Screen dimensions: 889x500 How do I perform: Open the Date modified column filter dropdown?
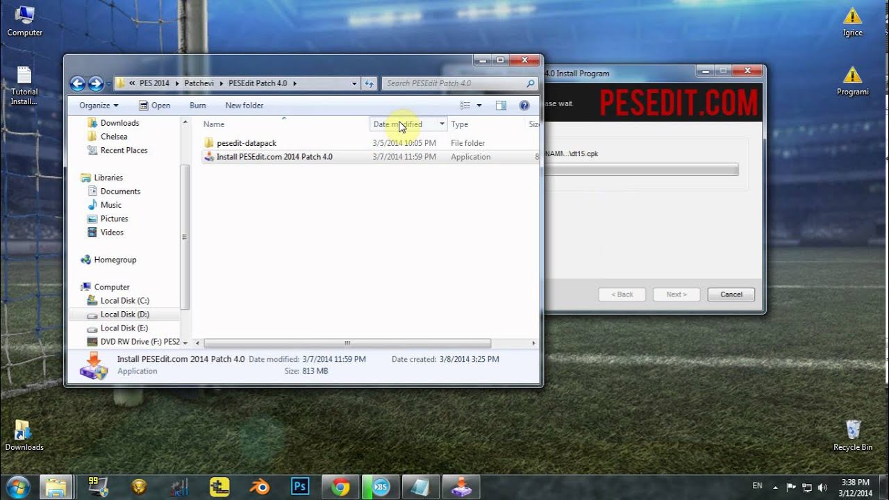tap(442, 124)
